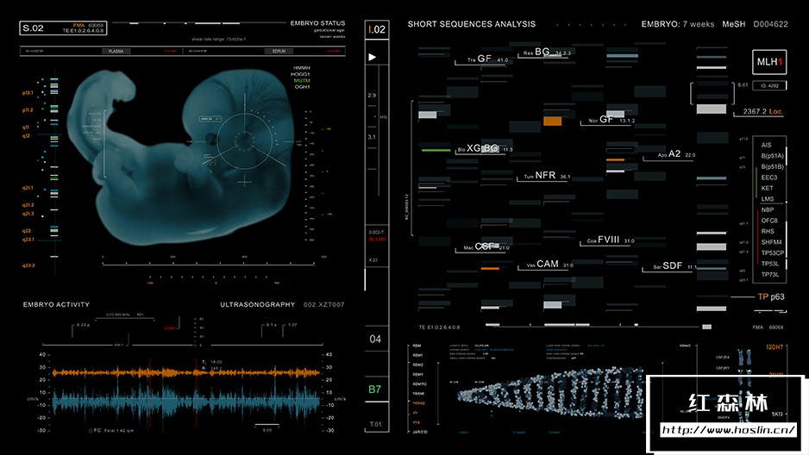
Task: Select OFC8 in the gene list
Action: click(769, 221)
